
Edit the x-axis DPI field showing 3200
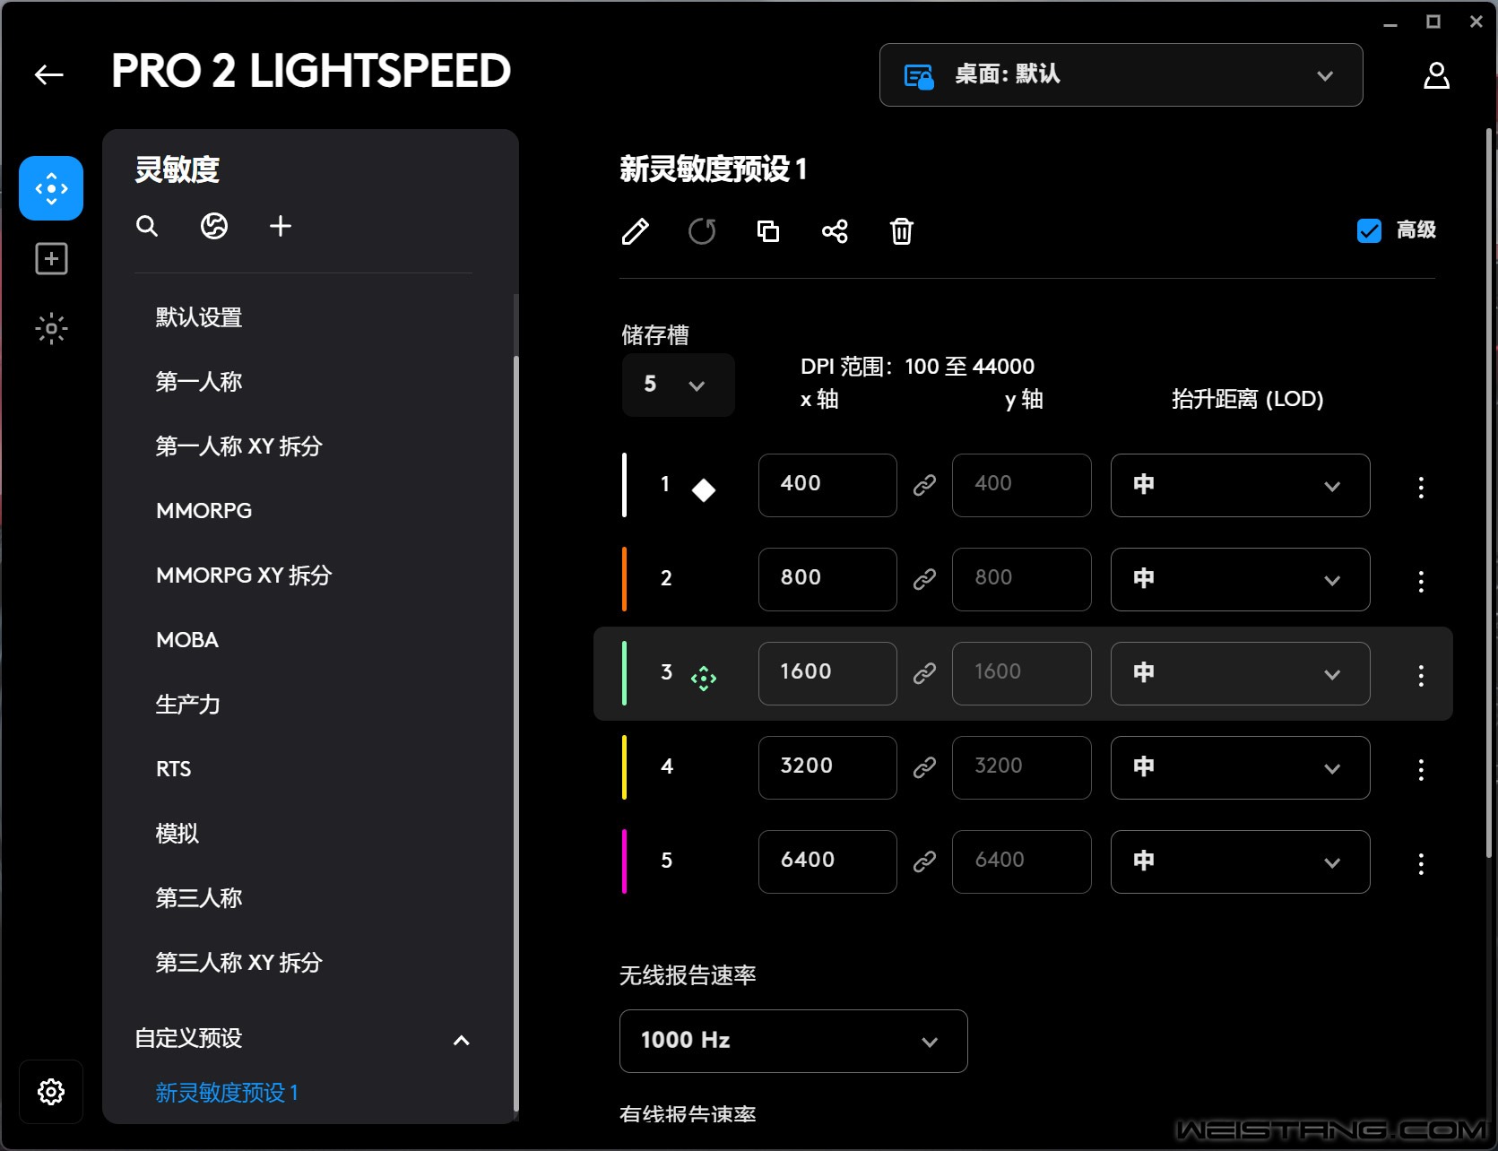point(827,767)
